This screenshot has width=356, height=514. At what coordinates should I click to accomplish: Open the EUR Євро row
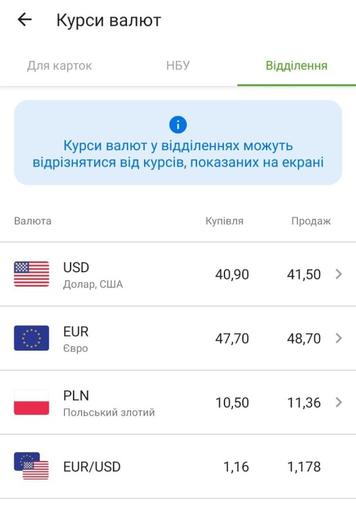click(x=76, y=338)
